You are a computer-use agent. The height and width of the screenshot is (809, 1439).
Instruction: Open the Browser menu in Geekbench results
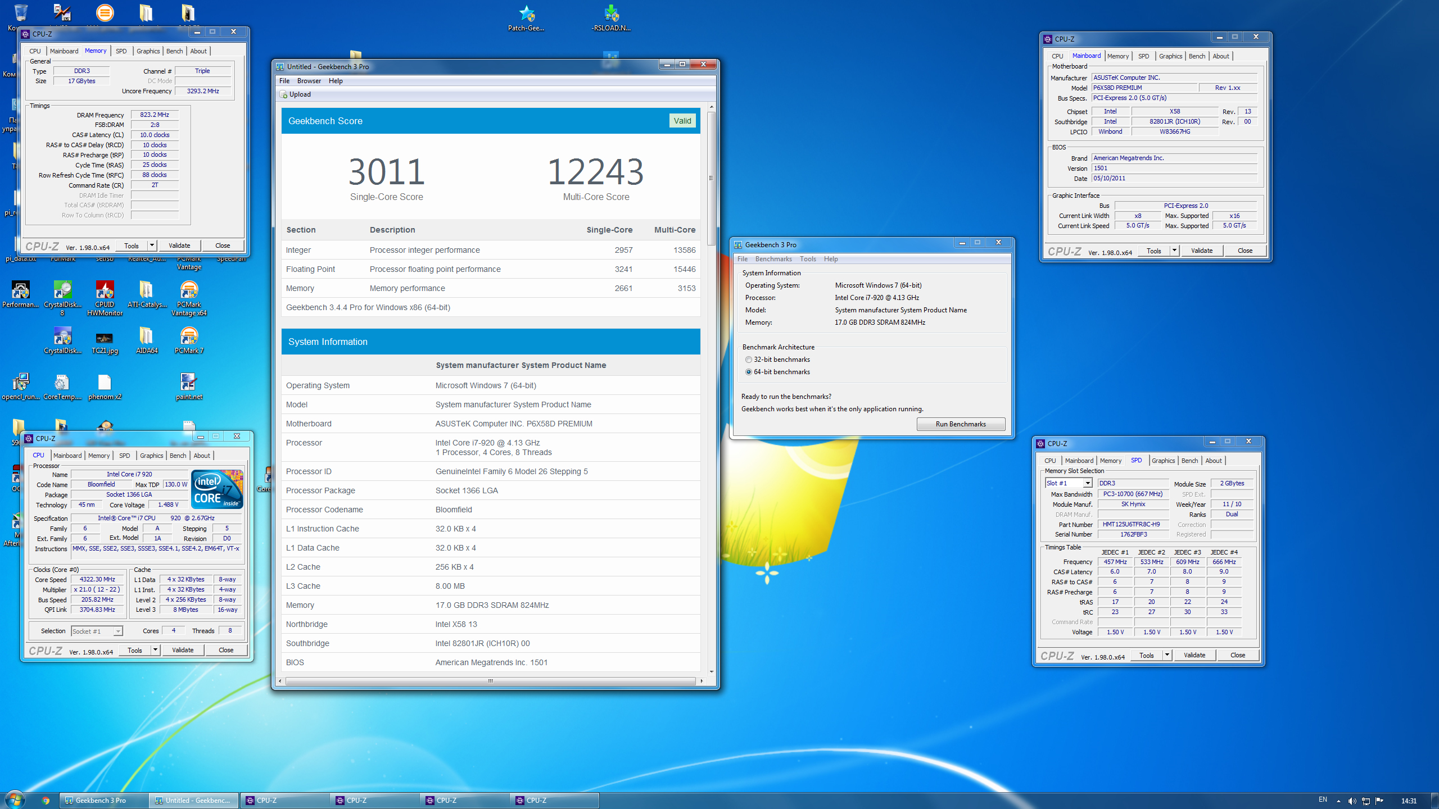[x=309, y=81]
